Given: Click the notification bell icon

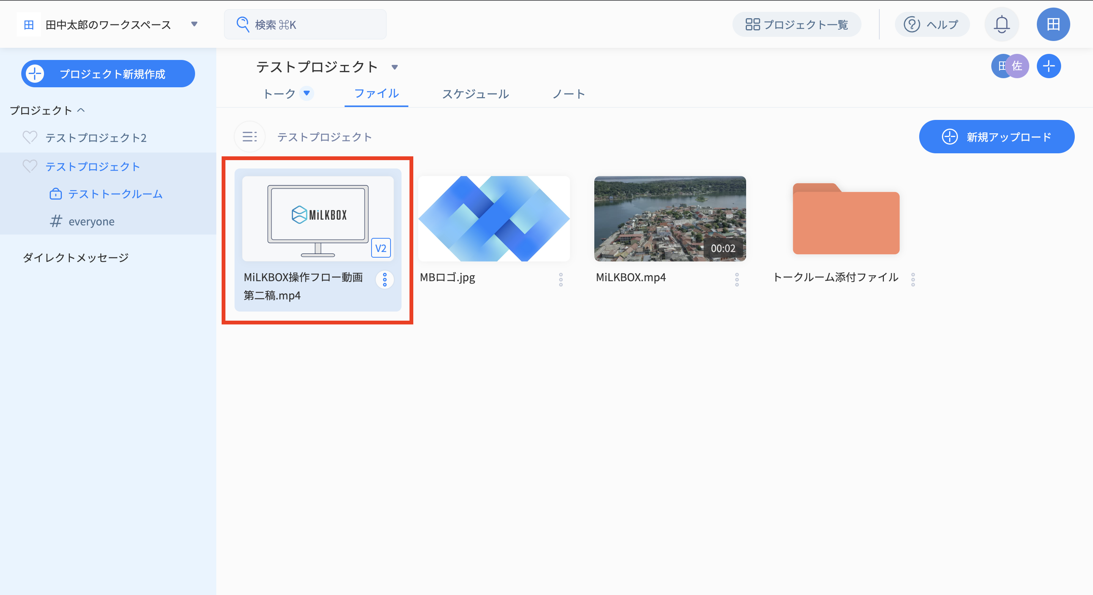Looking at the screenshot, I should [x=1002, y=25].
